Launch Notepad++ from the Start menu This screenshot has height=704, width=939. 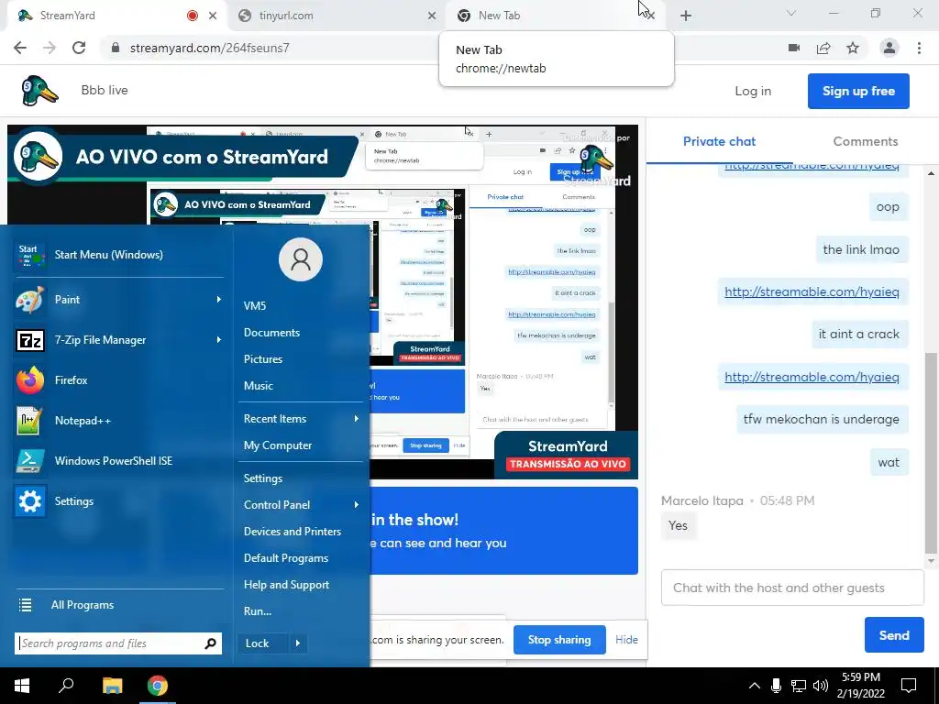coord(118,420)
